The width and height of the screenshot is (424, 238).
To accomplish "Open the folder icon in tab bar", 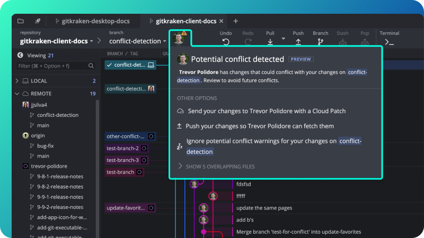I will click(21, 21).
